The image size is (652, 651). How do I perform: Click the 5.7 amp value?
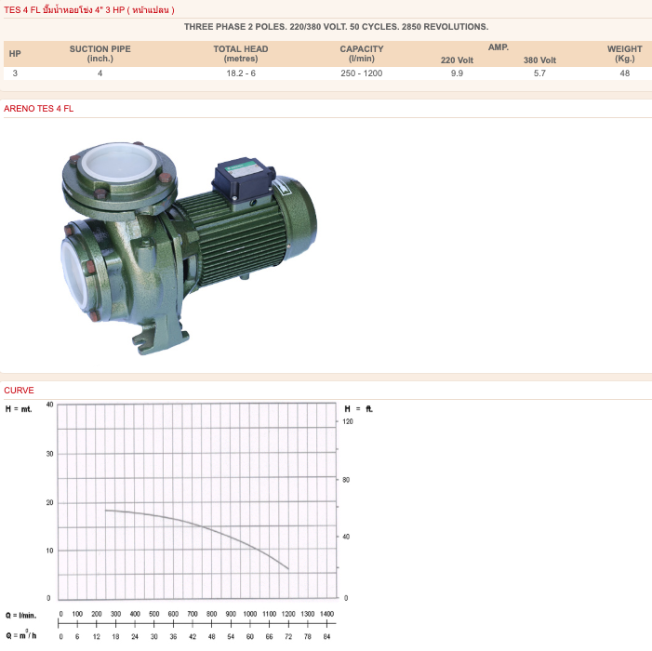(539, 73)
